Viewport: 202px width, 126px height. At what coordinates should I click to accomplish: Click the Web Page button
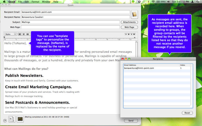(129, 27)
